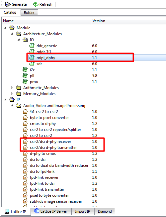
Task: Open the Import IP tab
Action: click(83, 211)
